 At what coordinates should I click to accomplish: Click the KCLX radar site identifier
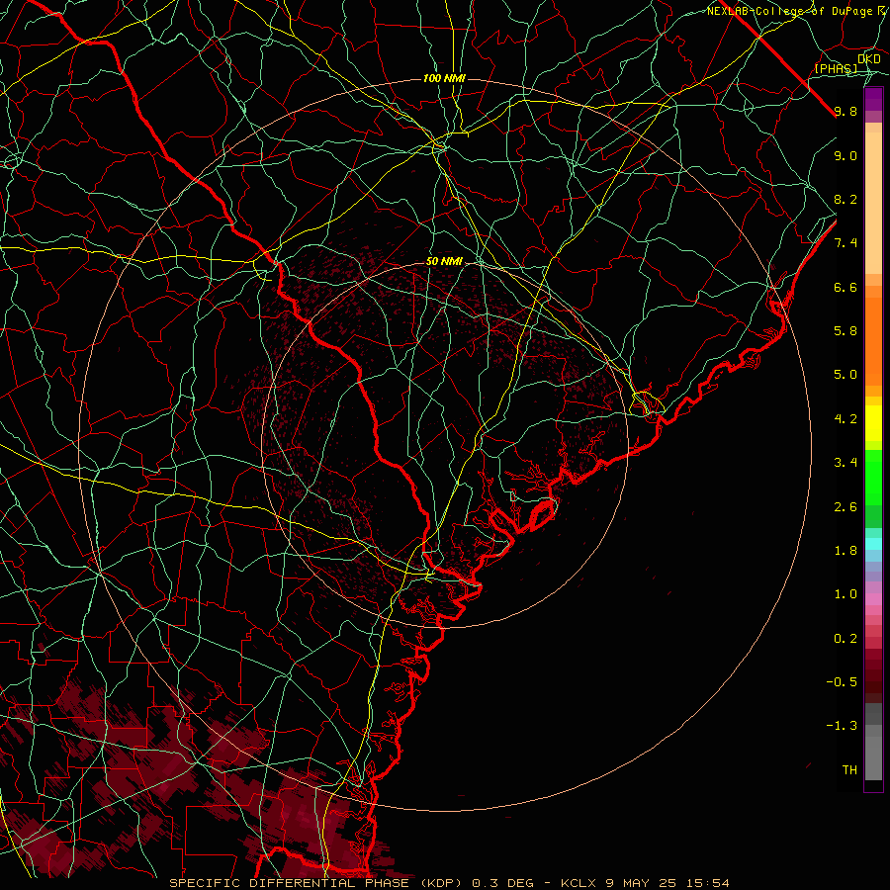(578, 883)
